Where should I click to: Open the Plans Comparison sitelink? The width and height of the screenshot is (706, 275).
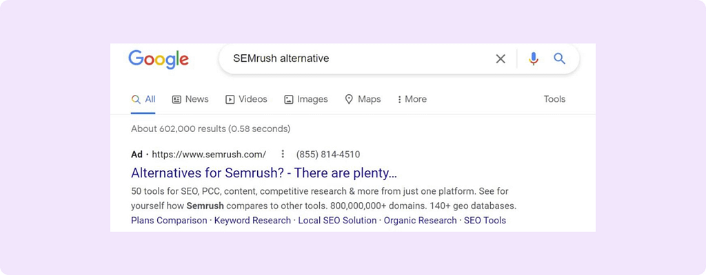169,221
